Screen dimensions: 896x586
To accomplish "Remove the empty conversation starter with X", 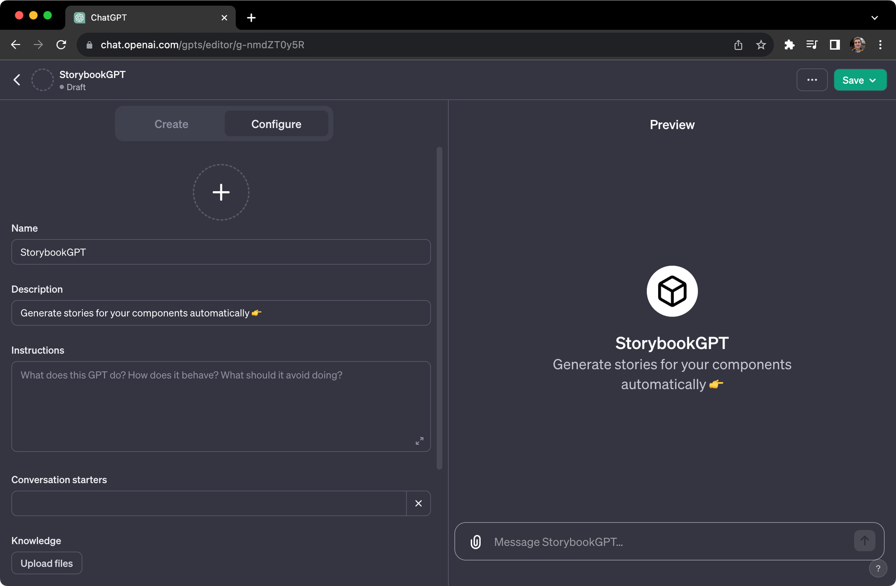I will [x=418, y=503].
